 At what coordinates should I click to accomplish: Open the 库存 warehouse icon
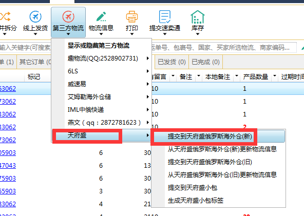[198, 17]
